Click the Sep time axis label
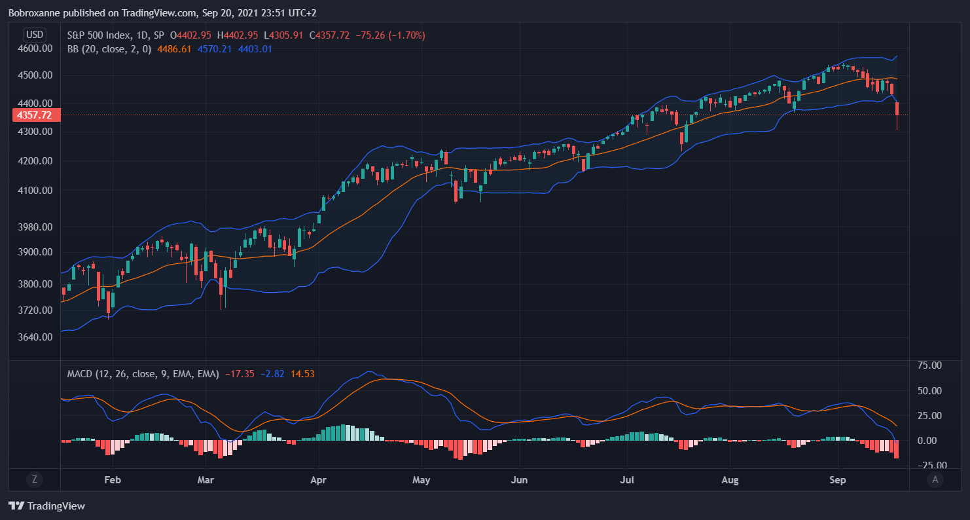 click(x=838, y=480)
